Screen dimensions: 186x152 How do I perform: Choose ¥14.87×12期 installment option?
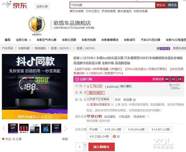pyautogui.click(x=160, y=129)
